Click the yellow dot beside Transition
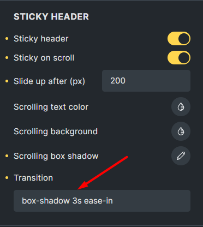Screen dimensions: 203x227 pyautogui.click(x=7, y=178)
